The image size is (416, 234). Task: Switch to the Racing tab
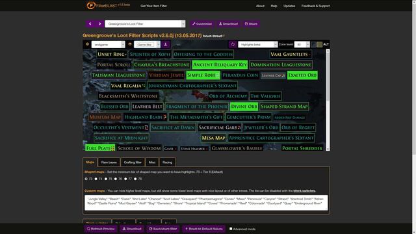coord(167,162)
